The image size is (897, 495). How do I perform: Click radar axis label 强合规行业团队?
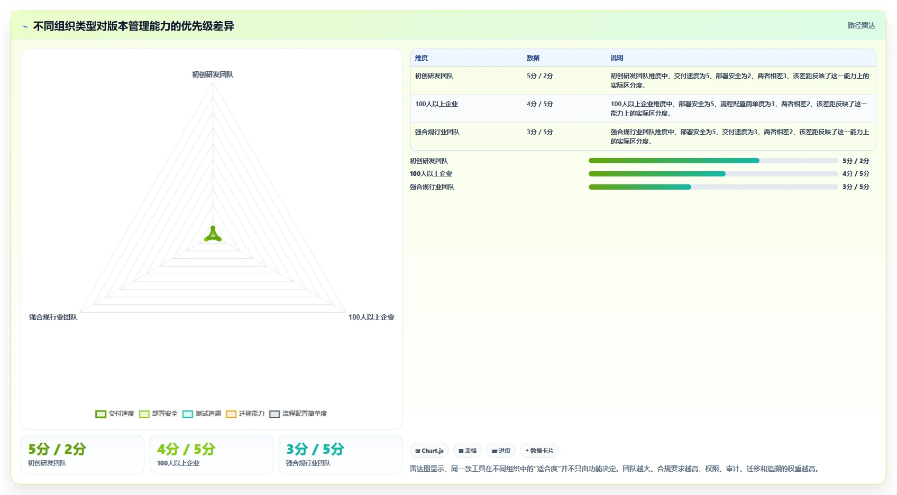[x=53, y=317]
